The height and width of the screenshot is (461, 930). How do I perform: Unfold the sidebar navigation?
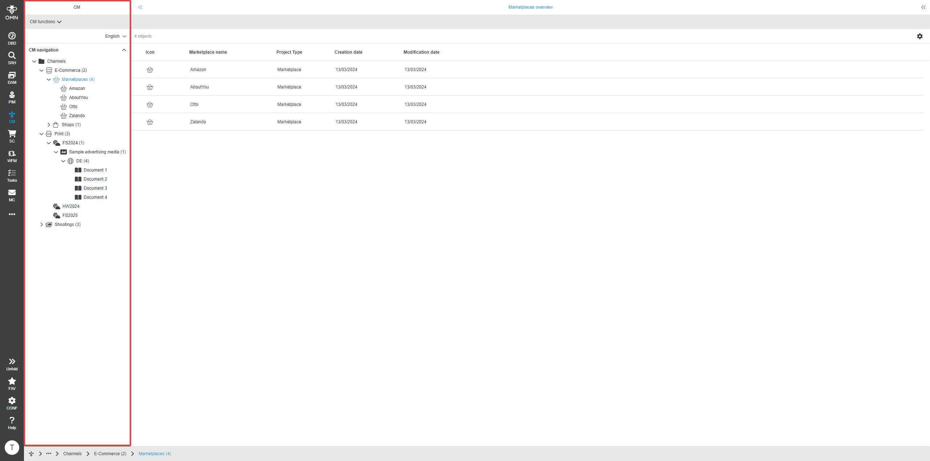pos(12,364)
